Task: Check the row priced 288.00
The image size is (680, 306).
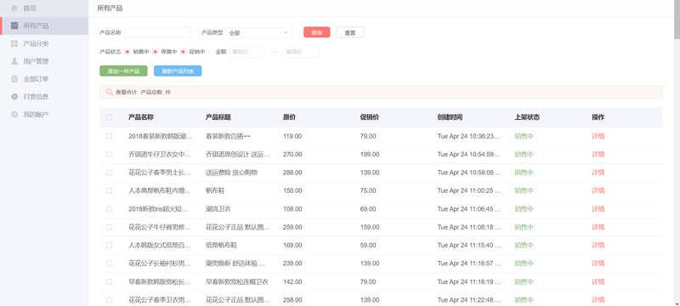Action: tap(109, 173)
